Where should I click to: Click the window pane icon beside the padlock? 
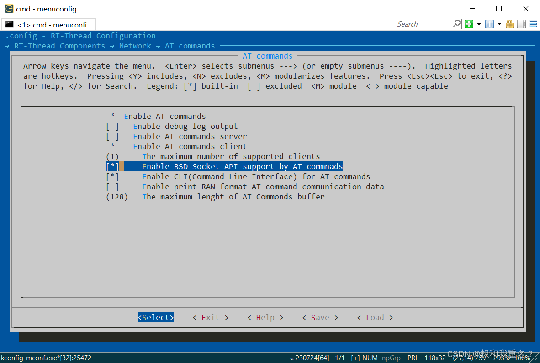coord(521,24)
